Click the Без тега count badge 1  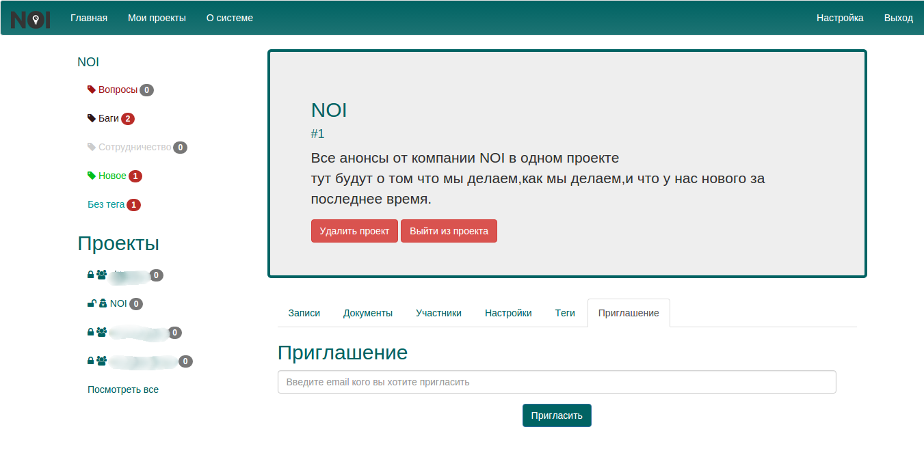point(133,205)
